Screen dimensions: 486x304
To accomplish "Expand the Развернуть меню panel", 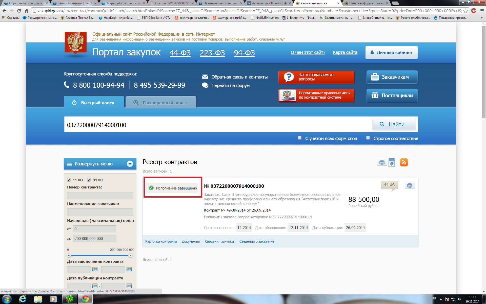I will (100, 164).
